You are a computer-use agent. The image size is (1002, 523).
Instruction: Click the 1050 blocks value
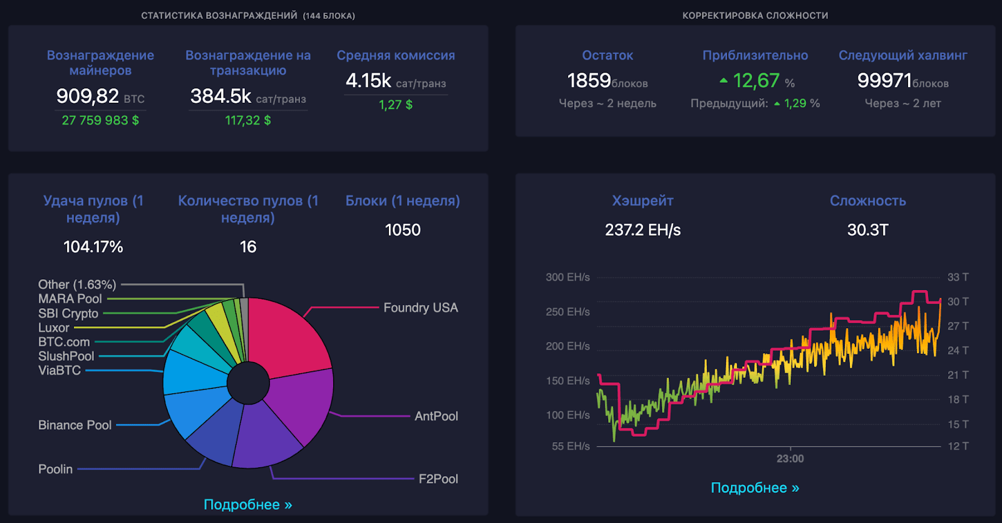coord(403,230)
